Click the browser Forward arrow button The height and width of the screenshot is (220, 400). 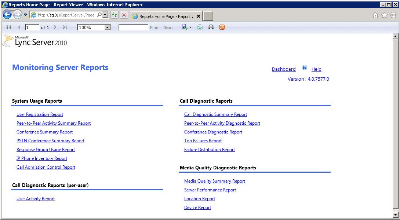(17, 15)
